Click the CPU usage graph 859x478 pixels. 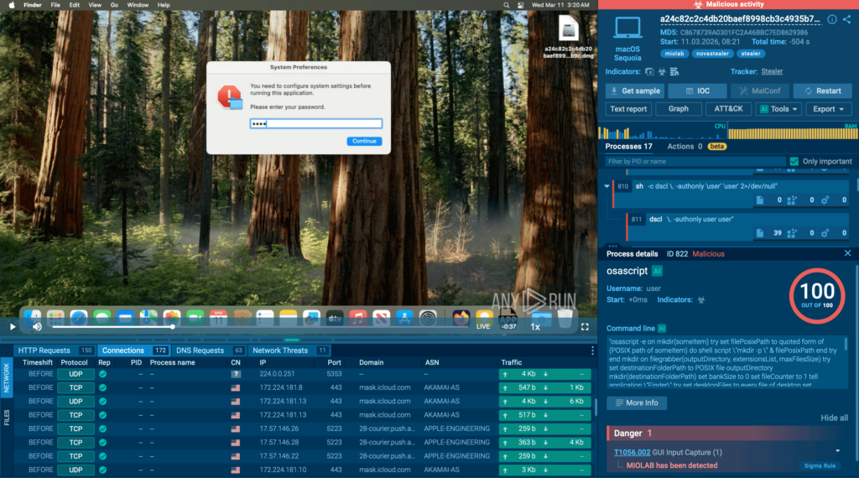[662, 132]
